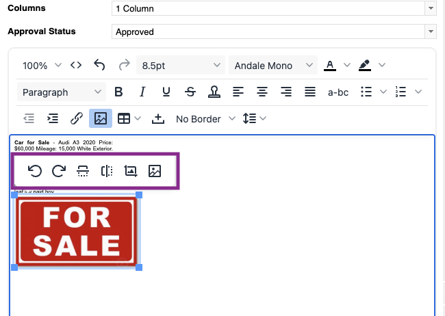
Task: Click the stamp icon beside strikethrough
Action: 214,92
